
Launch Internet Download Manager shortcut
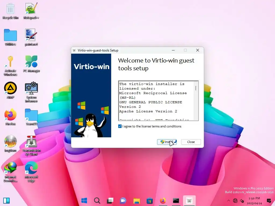[10, 172]
